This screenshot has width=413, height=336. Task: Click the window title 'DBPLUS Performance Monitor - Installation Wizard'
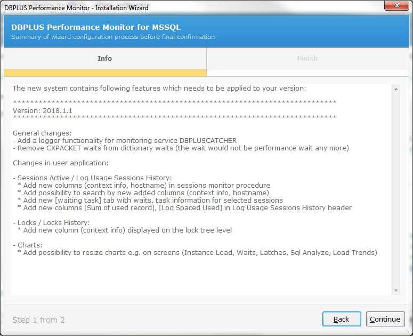(x=76, y=8)
